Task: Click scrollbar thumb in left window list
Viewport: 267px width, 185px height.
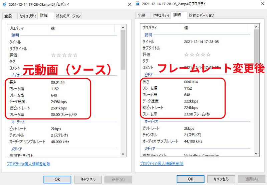Action: pos(123,50)
